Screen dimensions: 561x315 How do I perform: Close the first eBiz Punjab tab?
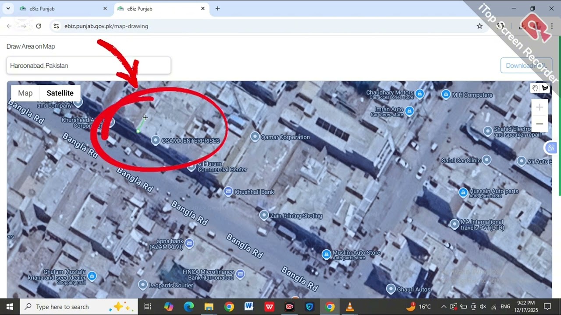tap(105, 9)
